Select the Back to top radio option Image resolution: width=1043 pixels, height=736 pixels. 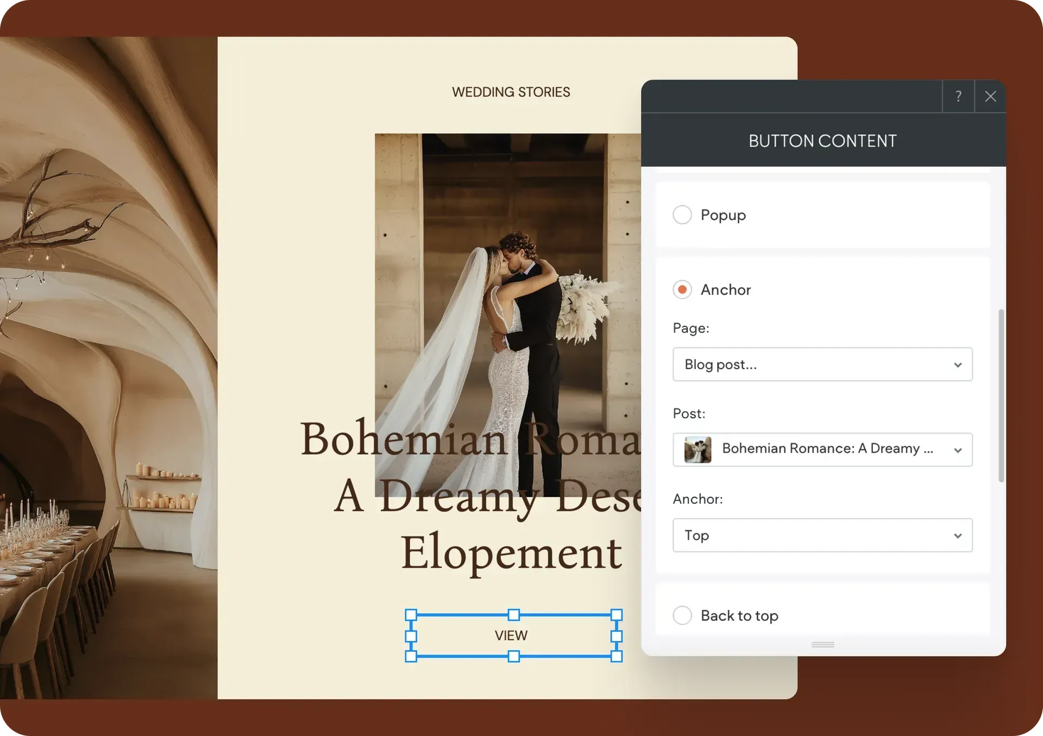coord(682,615)
